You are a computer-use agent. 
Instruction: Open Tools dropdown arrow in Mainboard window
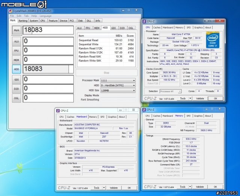[104, 188]
